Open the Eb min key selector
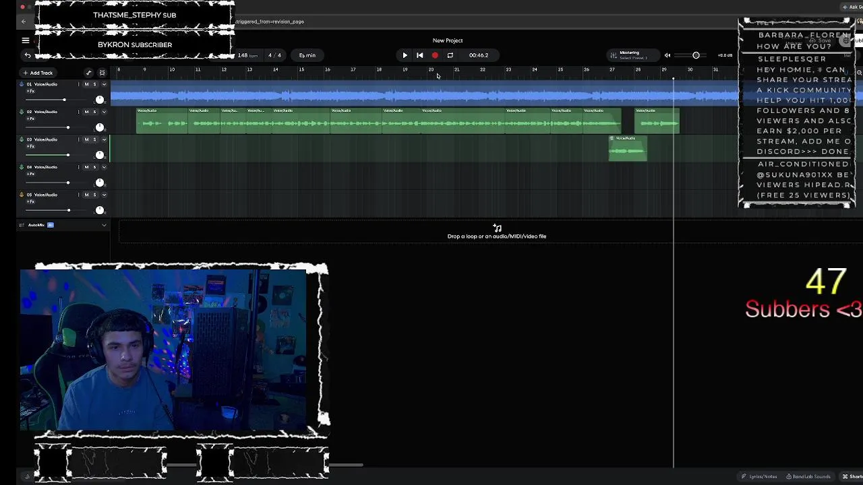 (x=307, y=55)
